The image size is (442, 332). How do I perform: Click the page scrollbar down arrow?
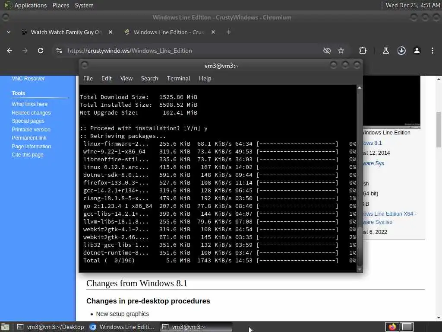[439, 317]
